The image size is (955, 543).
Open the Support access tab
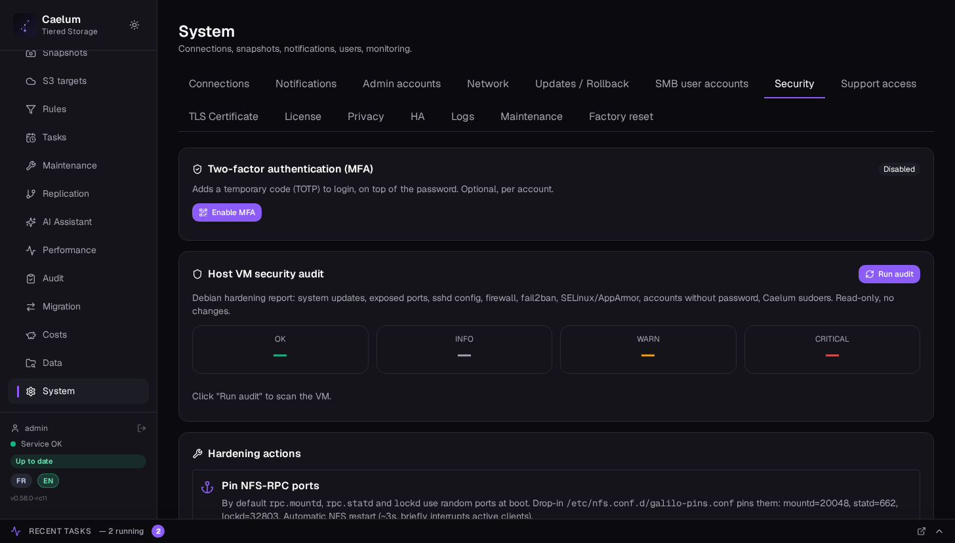[x=878, y=84]
